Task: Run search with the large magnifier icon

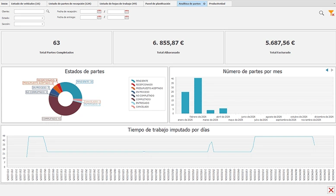Action: pos(321,13)
